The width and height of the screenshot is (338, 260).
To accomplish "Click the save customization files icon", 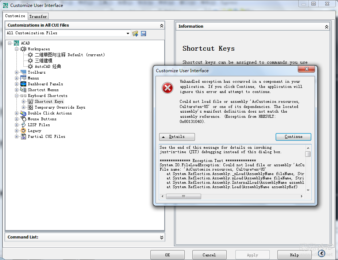I will [x=143, y=34].
